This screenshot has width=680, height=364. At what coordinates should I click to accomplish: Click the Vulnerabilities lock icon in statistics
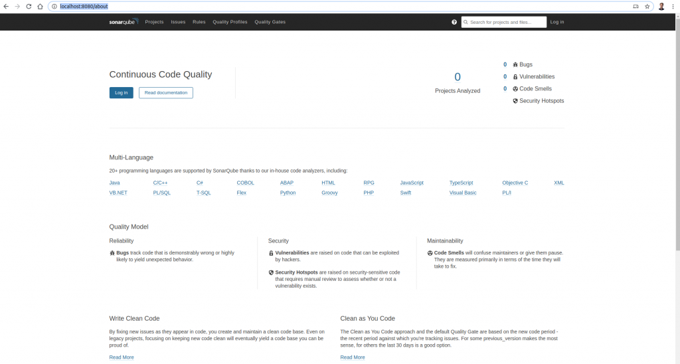pyautogui.click(x=515, y=77)
